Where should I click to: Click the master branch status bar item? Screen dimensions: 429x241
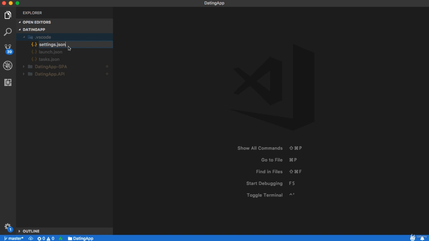coord(14,238)
